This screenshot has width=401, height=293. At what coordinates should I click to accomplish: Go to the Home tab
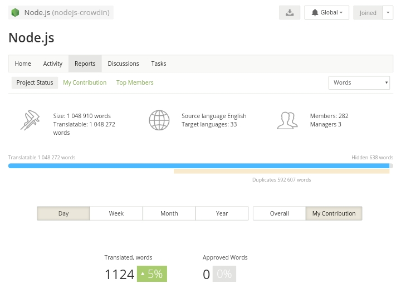click(x=23, y=64)
